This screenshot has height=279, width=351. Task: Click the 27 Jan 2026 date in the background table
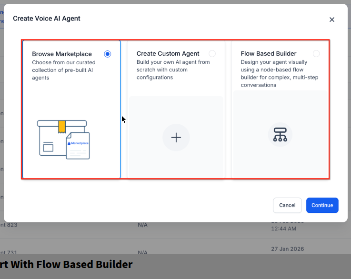pos(288,249)
